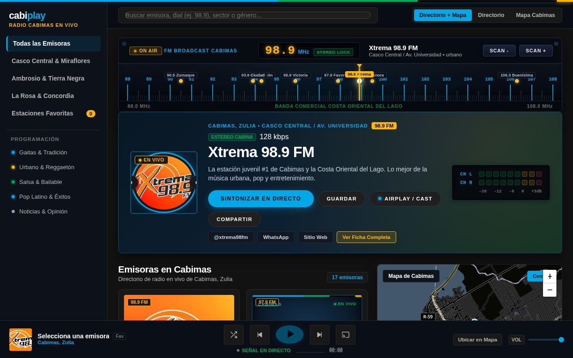Save station with Guardar button
This screenshot has width=573, height=358.
click(342, 199)
